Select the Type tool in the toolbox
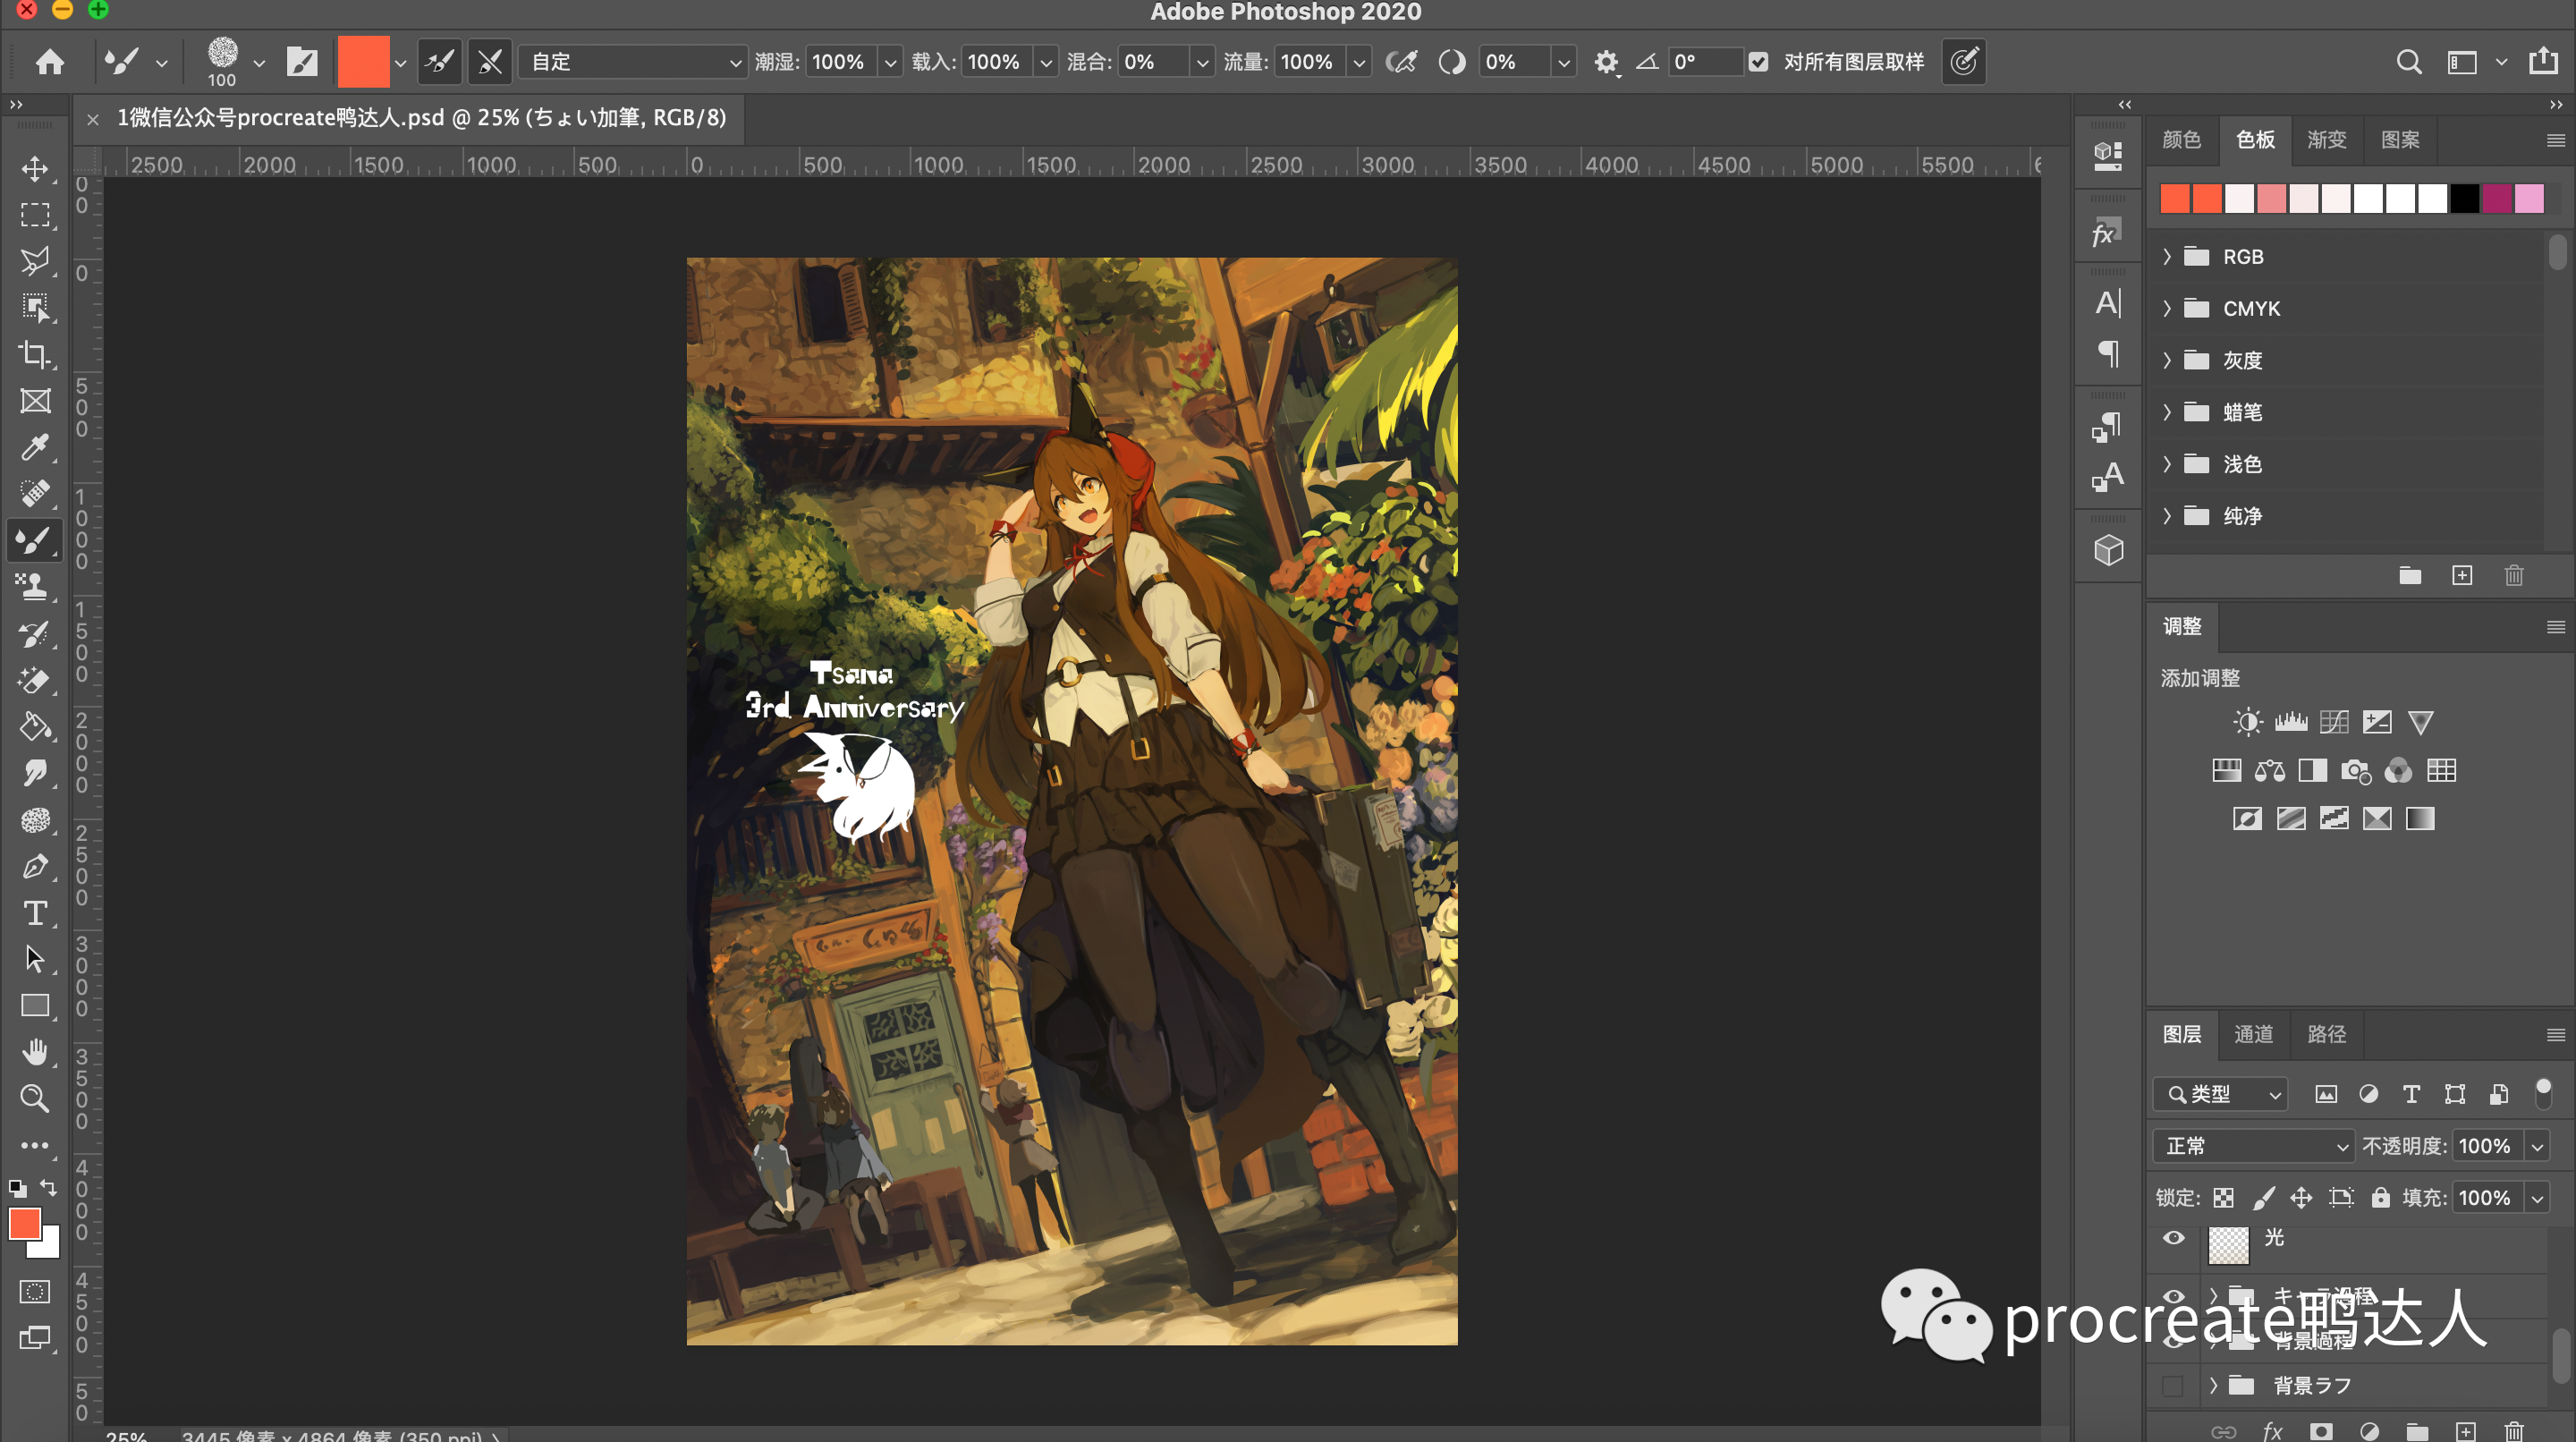The image size is (2576, 1442). 35,913
